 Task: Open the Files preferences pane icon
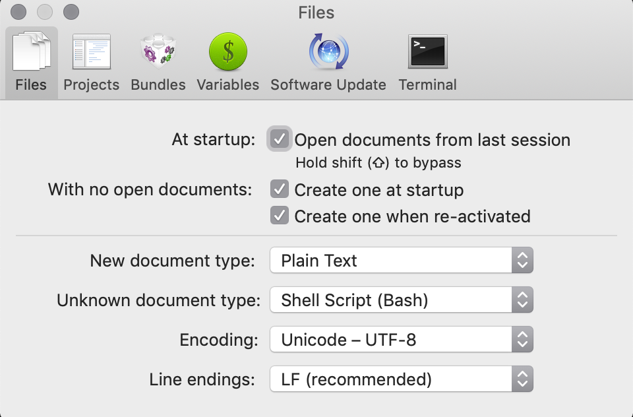pyautogui.click(x=32, y=53)
